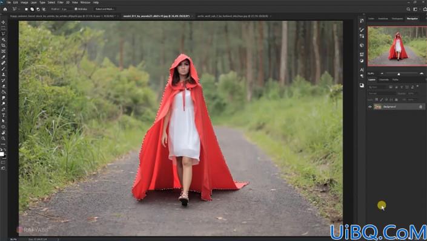This screenshot has width=427, height=241.
Task: Switch to the Channels tab
Action: (x=384, y=80)
